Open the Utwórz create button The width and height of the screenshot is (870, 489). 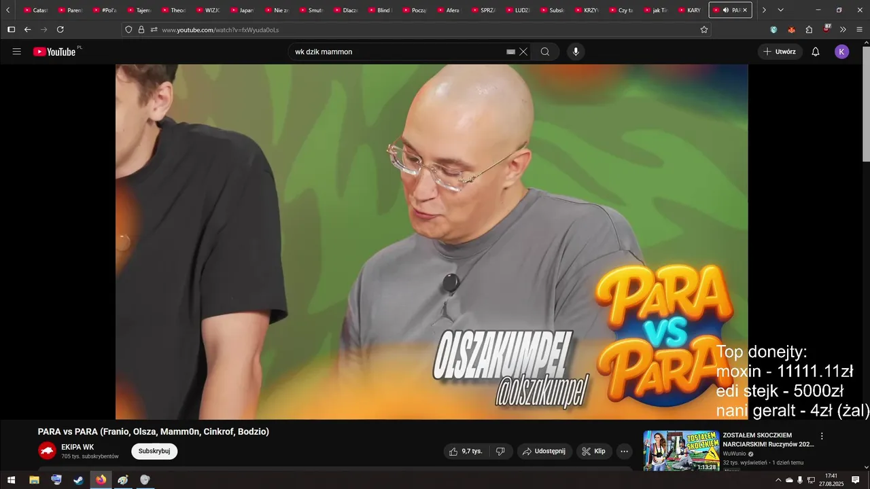(x=780, y=52)
